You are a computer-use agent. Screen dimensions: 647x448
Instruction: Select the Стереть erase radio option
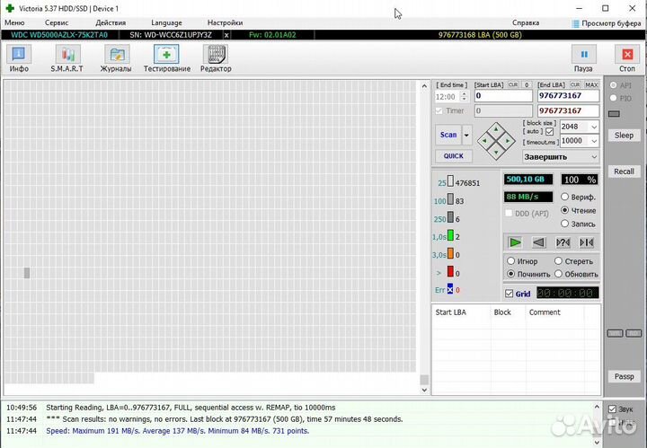coord(558,261)
